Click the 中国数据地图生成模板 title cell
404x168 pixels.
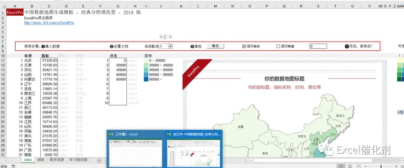[x=82, y=12]
